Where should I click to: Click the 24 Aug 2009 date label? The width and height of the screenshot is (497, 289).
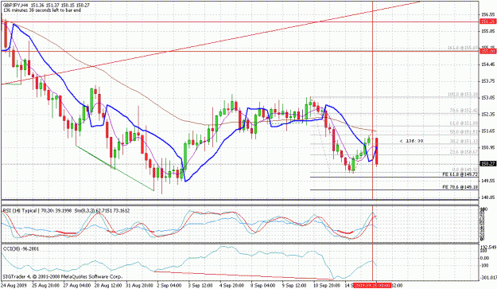(14, 285)
